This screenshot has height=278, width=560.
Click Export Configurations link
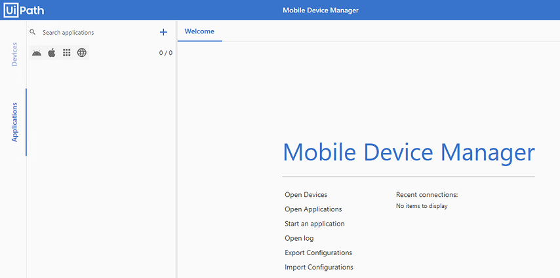[x=319, y=252]
